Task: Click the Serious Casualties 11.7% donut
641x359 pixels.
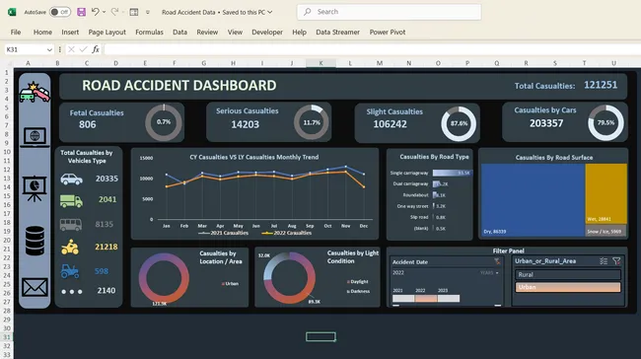Action: 312,122
